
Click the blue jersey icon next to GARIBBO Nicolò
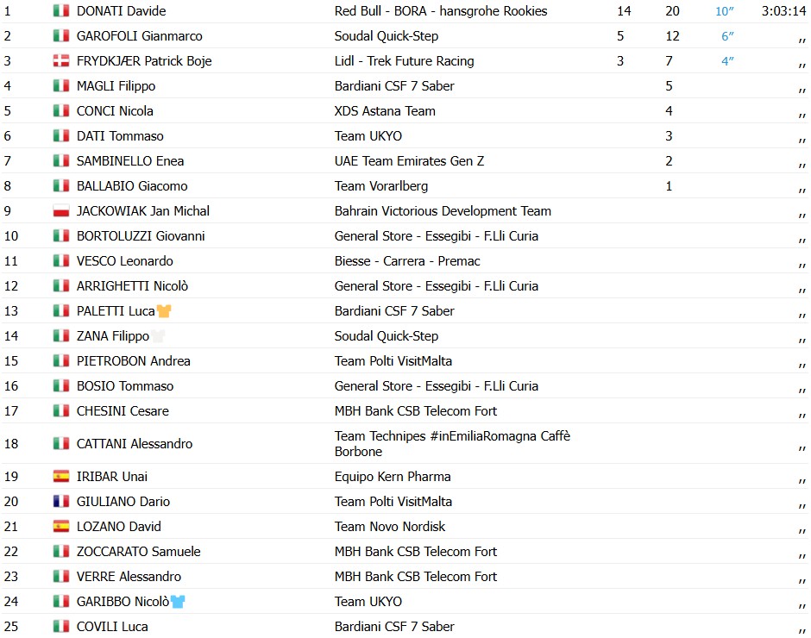178,601
